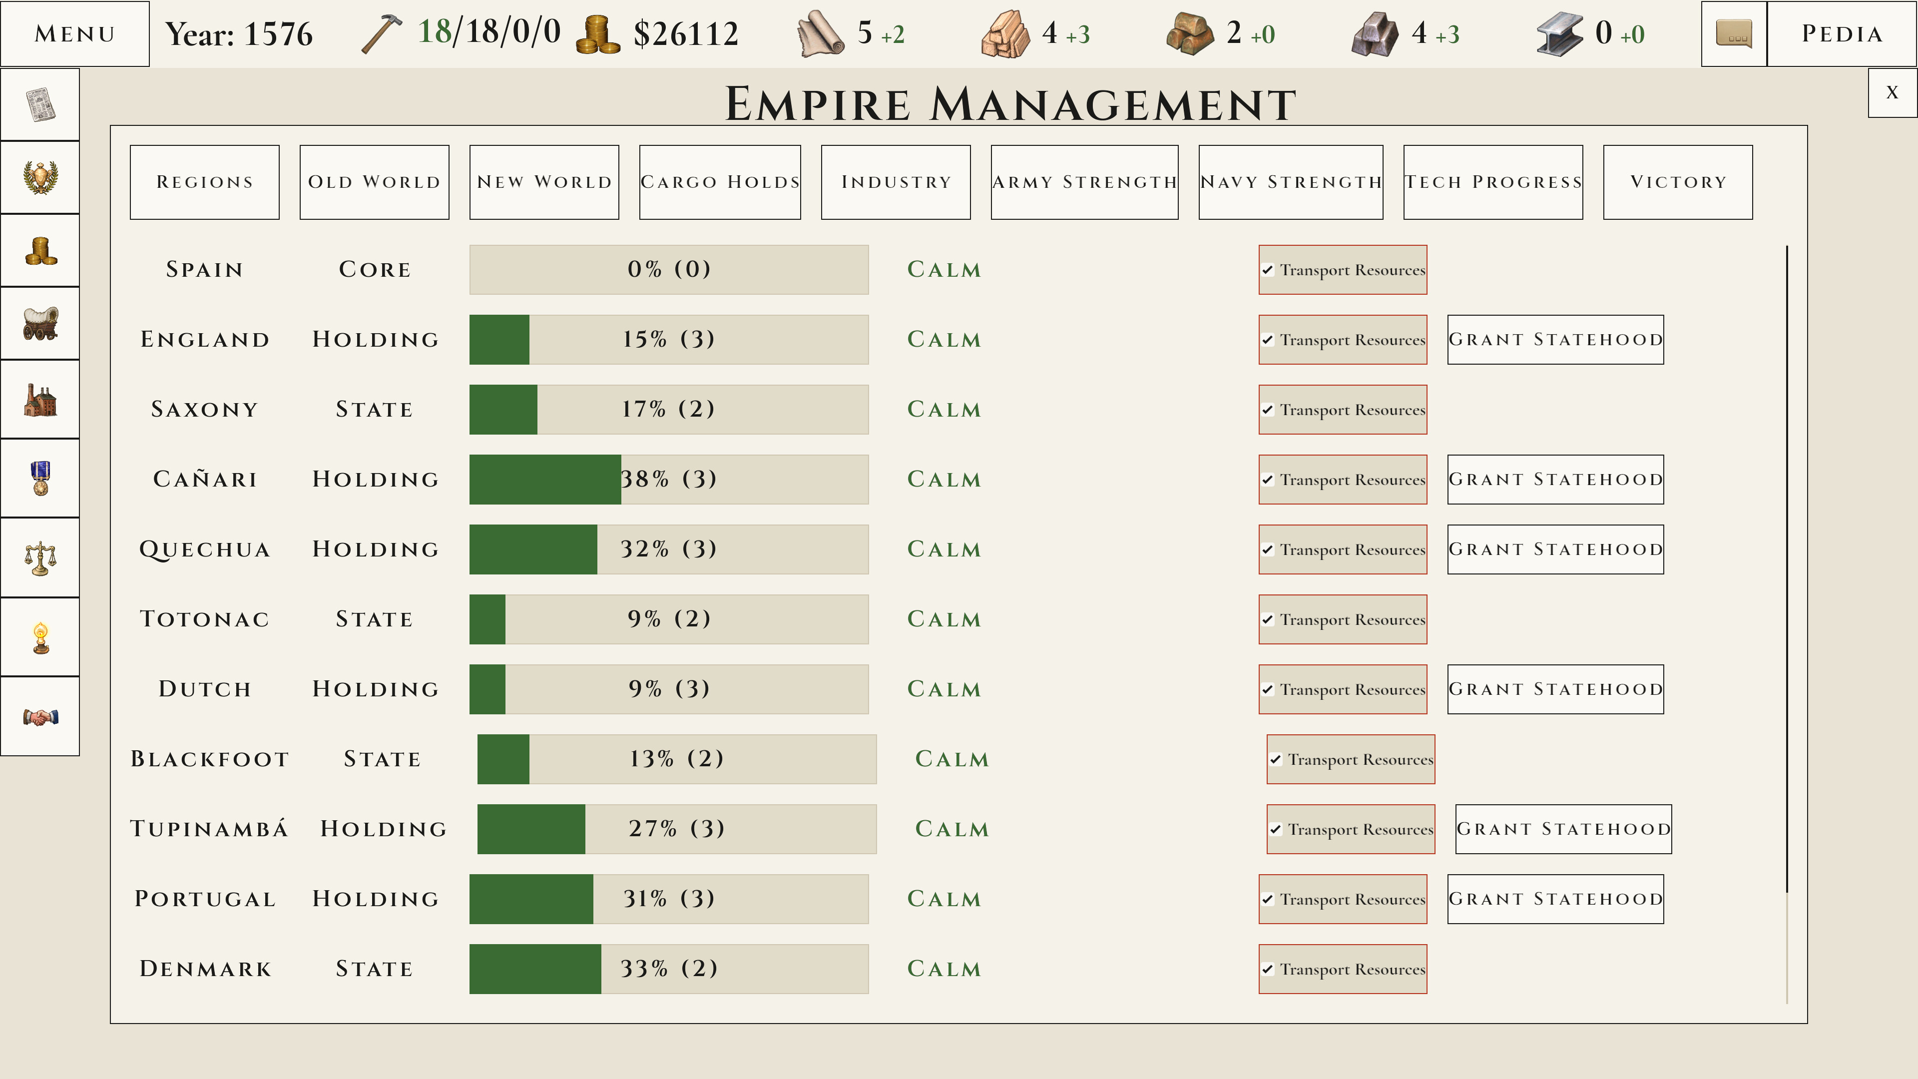Click the lumber wood resource icon

1005,34
